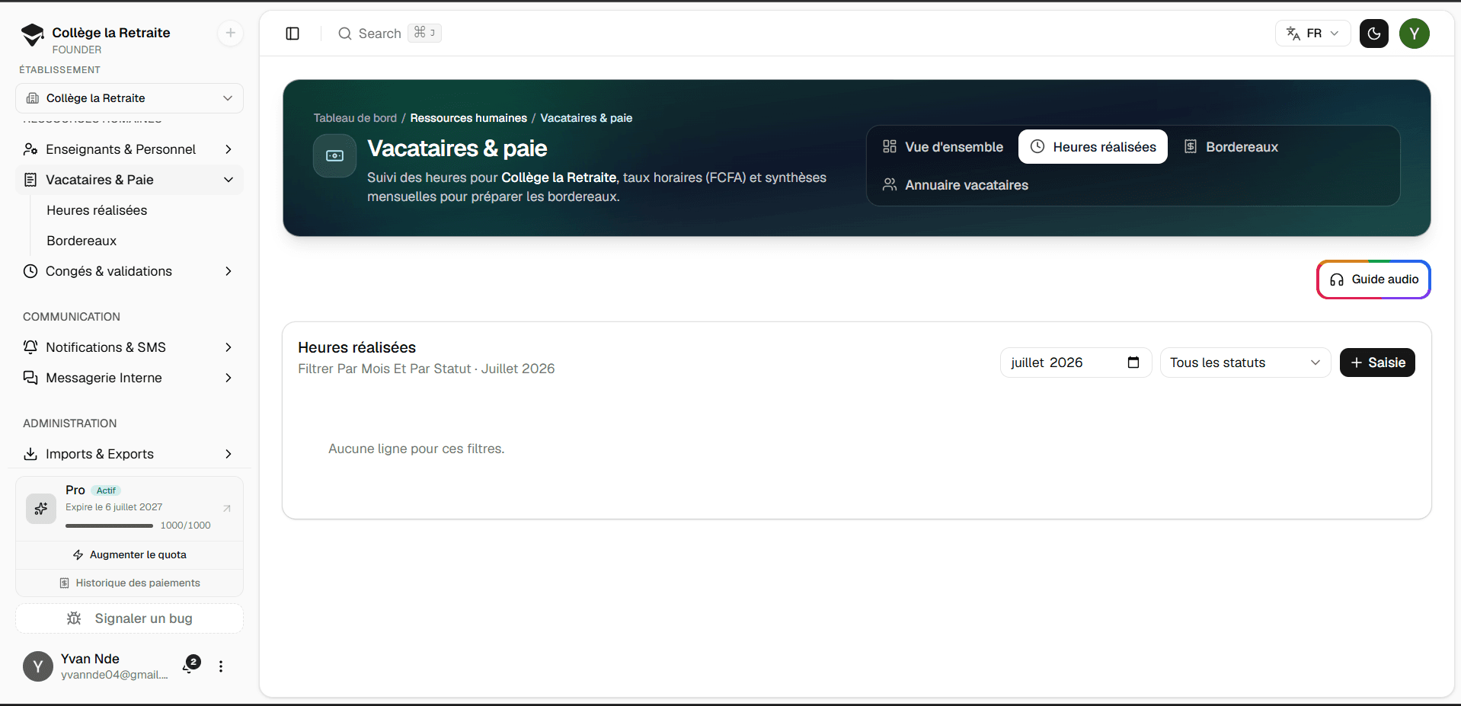This screenshot has width=1461, height=706.
Task: Open the month picker calendar icon
Action: (1133, 363)
